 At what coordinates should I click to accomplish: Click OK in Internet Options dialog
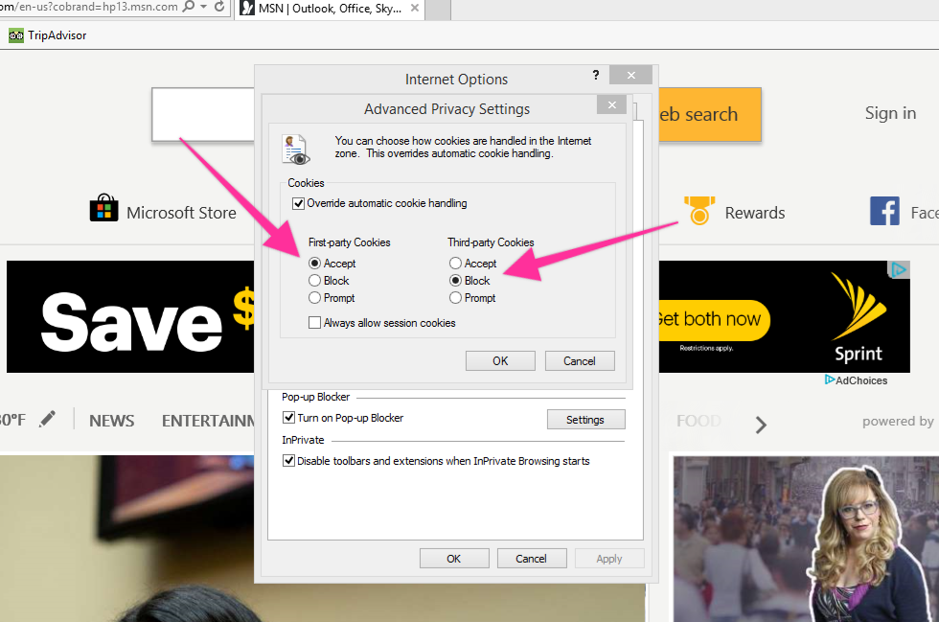(x=454, y=559)
